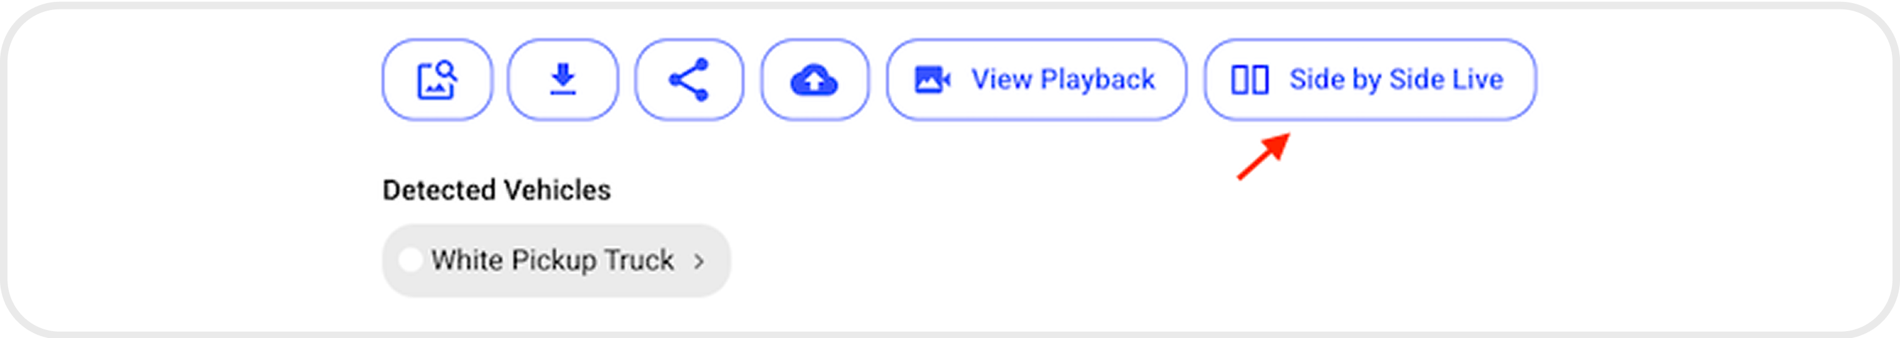
Task: Open the share options icon
Action: 689,80
